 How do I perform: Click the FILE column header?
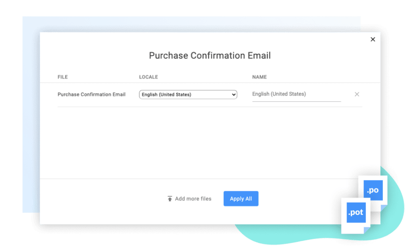pos(62,77)
